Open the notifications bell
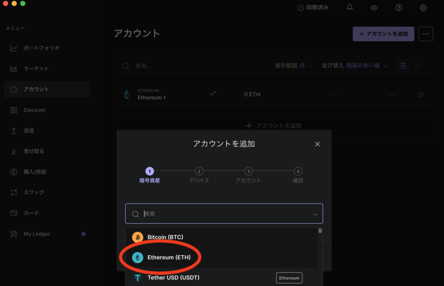The width and height of the screenshot is (444, 286). coord(350,7)
